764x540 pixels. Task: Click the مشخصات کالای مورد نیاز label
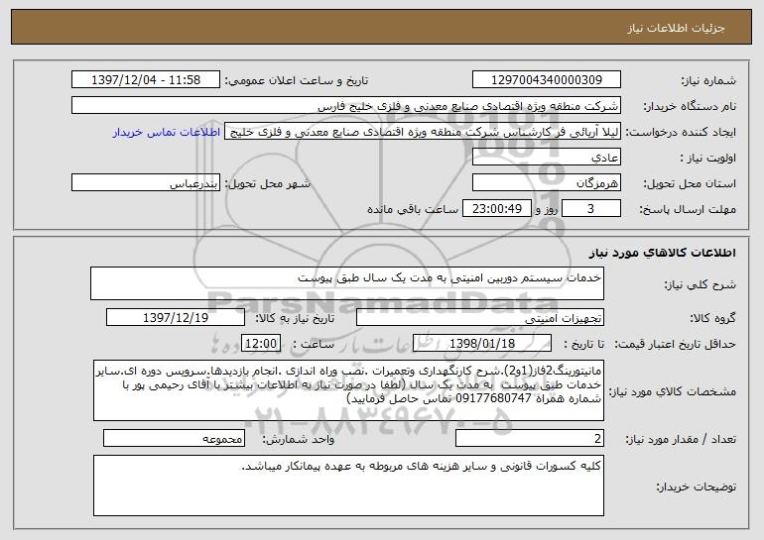coord(673,391)
